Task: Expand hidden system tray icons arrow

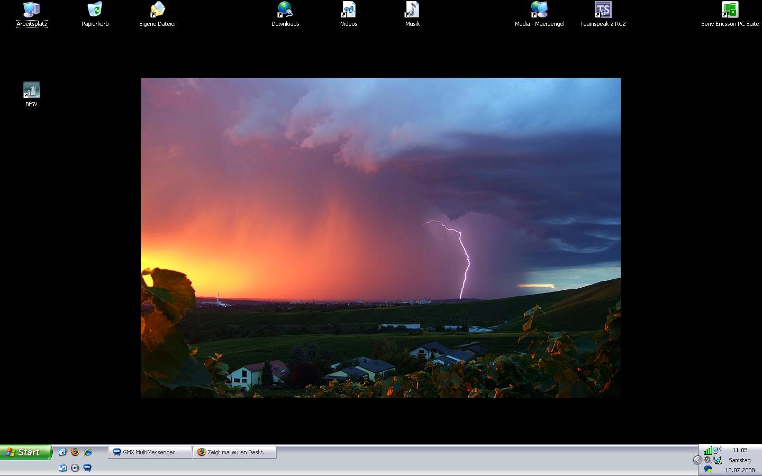Action: pyautogui.click(x=698, y=460)
